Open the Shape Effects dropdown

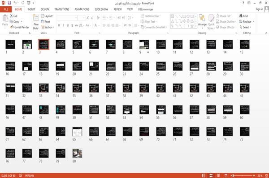226,27
